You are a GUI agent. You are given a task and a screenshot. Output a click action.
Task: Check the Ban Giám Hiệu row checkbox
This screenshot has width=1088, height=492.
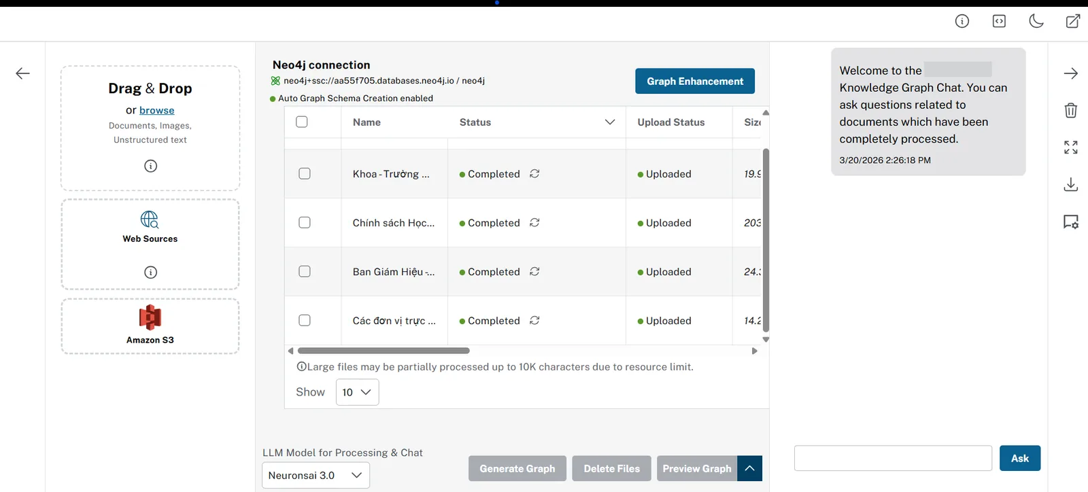305,272
